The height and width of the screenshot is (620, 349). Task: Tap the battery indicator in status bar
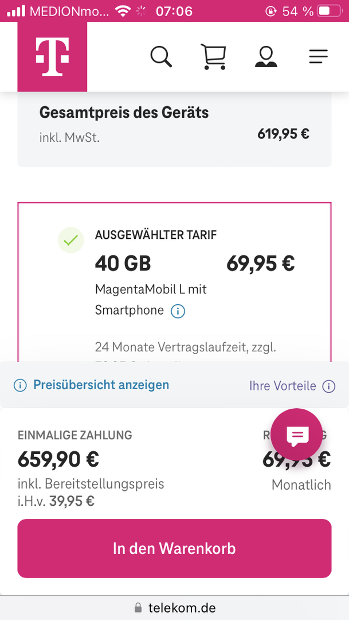(324, 11)
